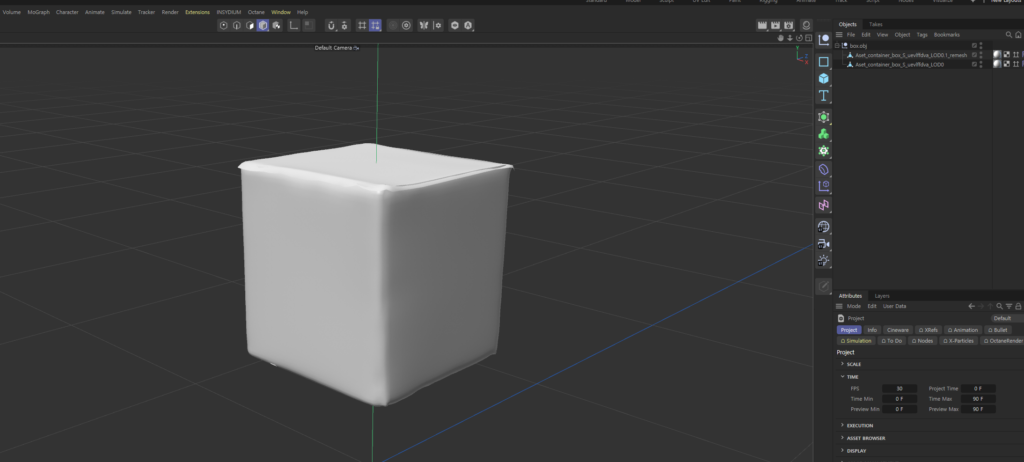Toggle Workplane grid icon
This screenshot has height=462, width=1024.
362,25
